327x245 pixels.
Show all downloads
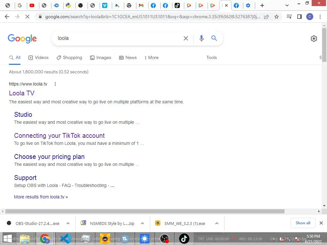click(303, 223)
